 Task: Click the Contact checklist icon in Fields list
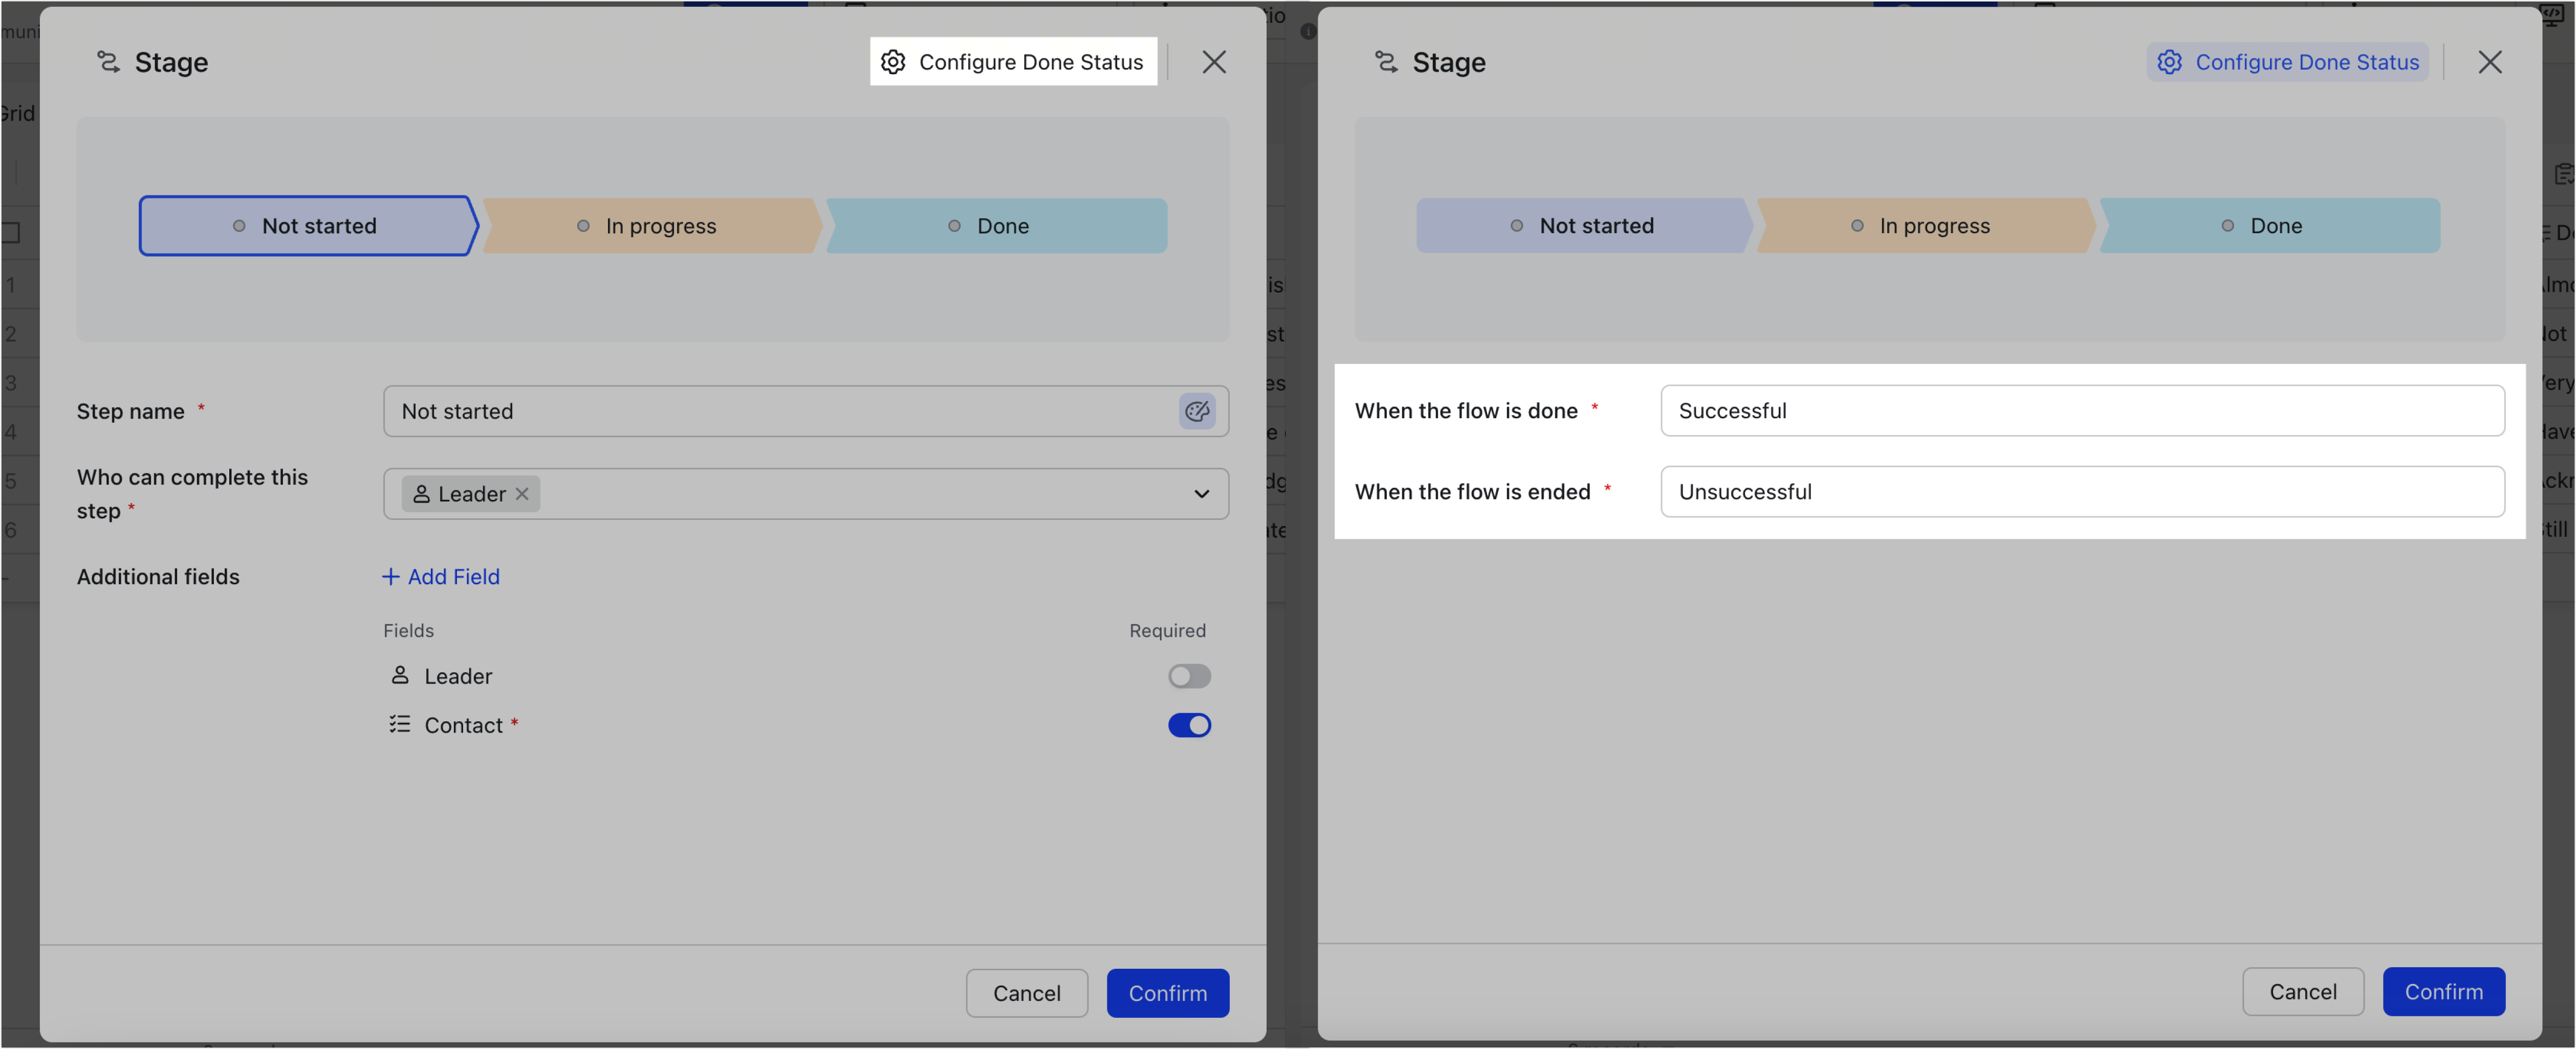(x=399, y=724)
